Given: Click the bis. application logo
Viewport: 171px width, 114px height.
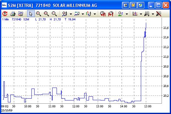Looking at the screenshot, I should pyautogui.click(x=4, y=5).
